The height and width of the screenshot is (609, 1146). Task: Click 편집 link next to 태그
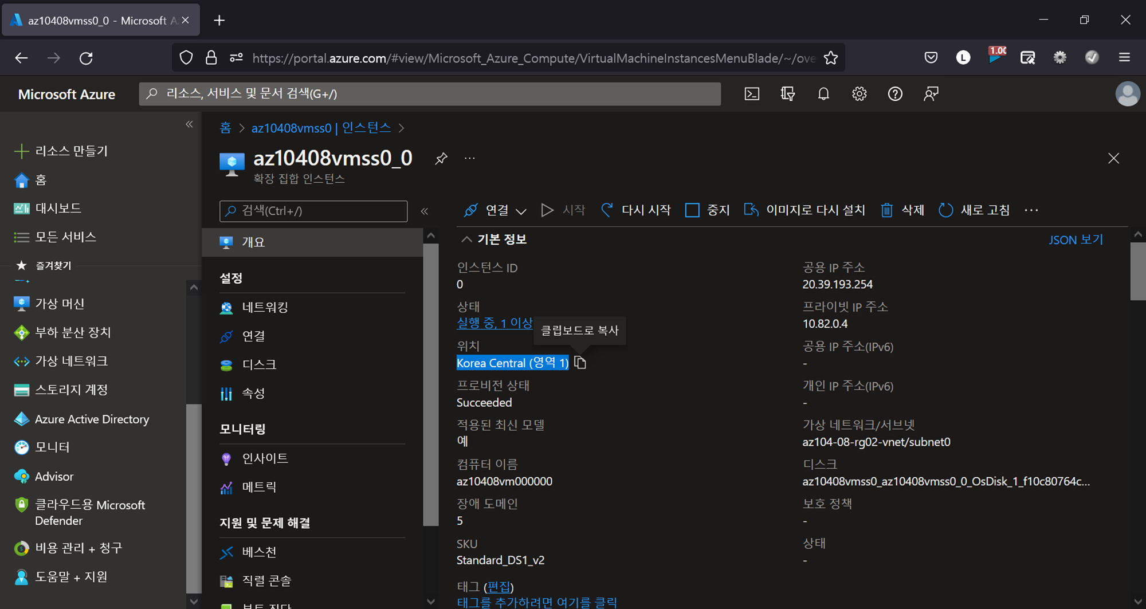click(x=499, y=587)
